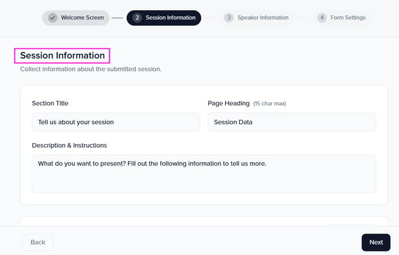Click the number 4 circle in the stepper
Screen dimensions: 399x255
(x=322, y=18)
